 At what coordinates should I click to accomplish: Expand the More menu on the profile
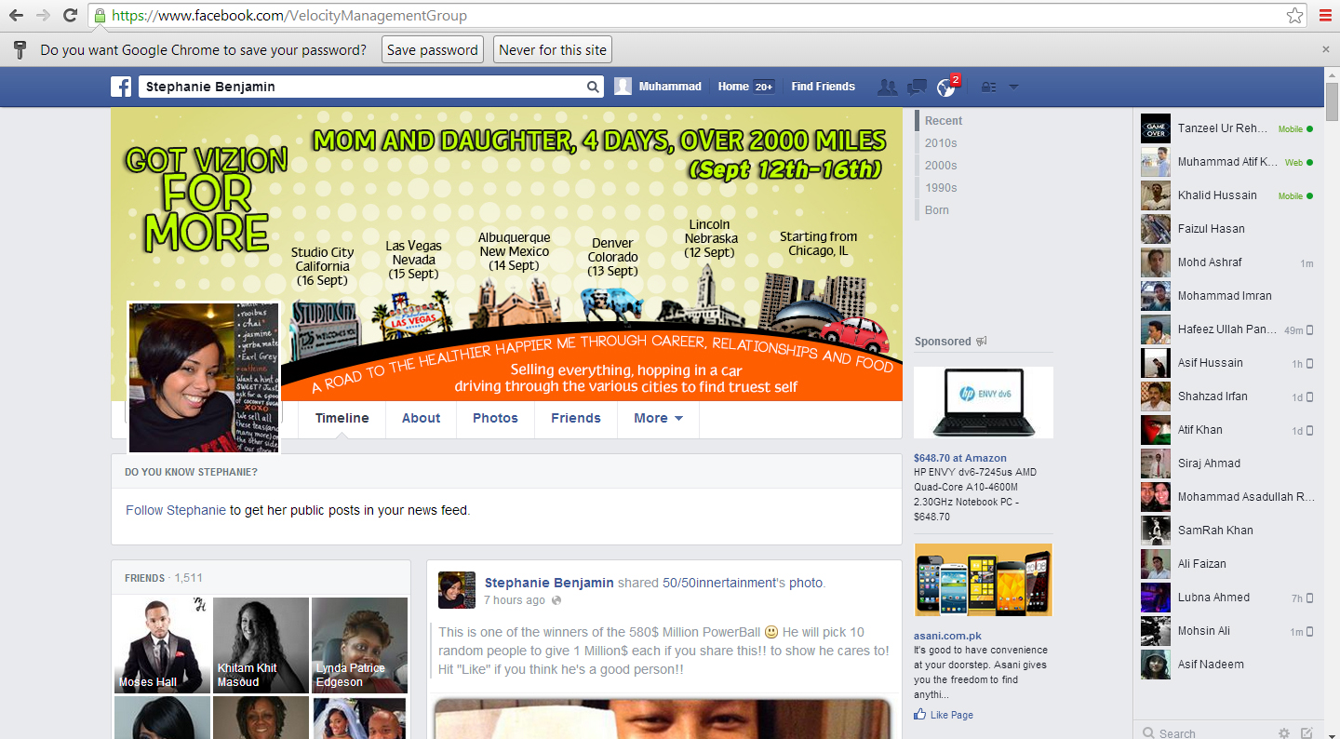(x=658, y=418)
